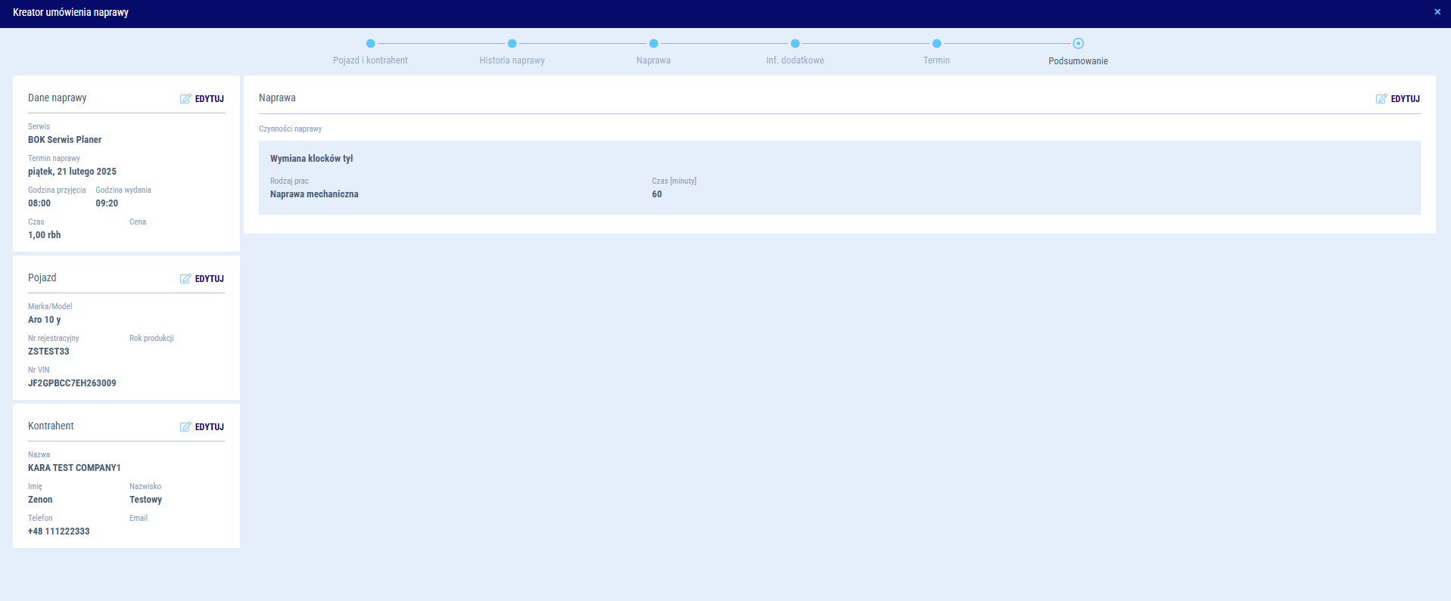
Task: Click the pencil icon in Kontrahent panel
Action: pyautogui.click(x=185, y=427)
